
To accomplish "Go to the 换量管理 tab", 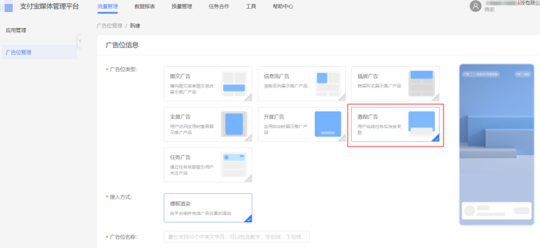I will tap(182, 7).
